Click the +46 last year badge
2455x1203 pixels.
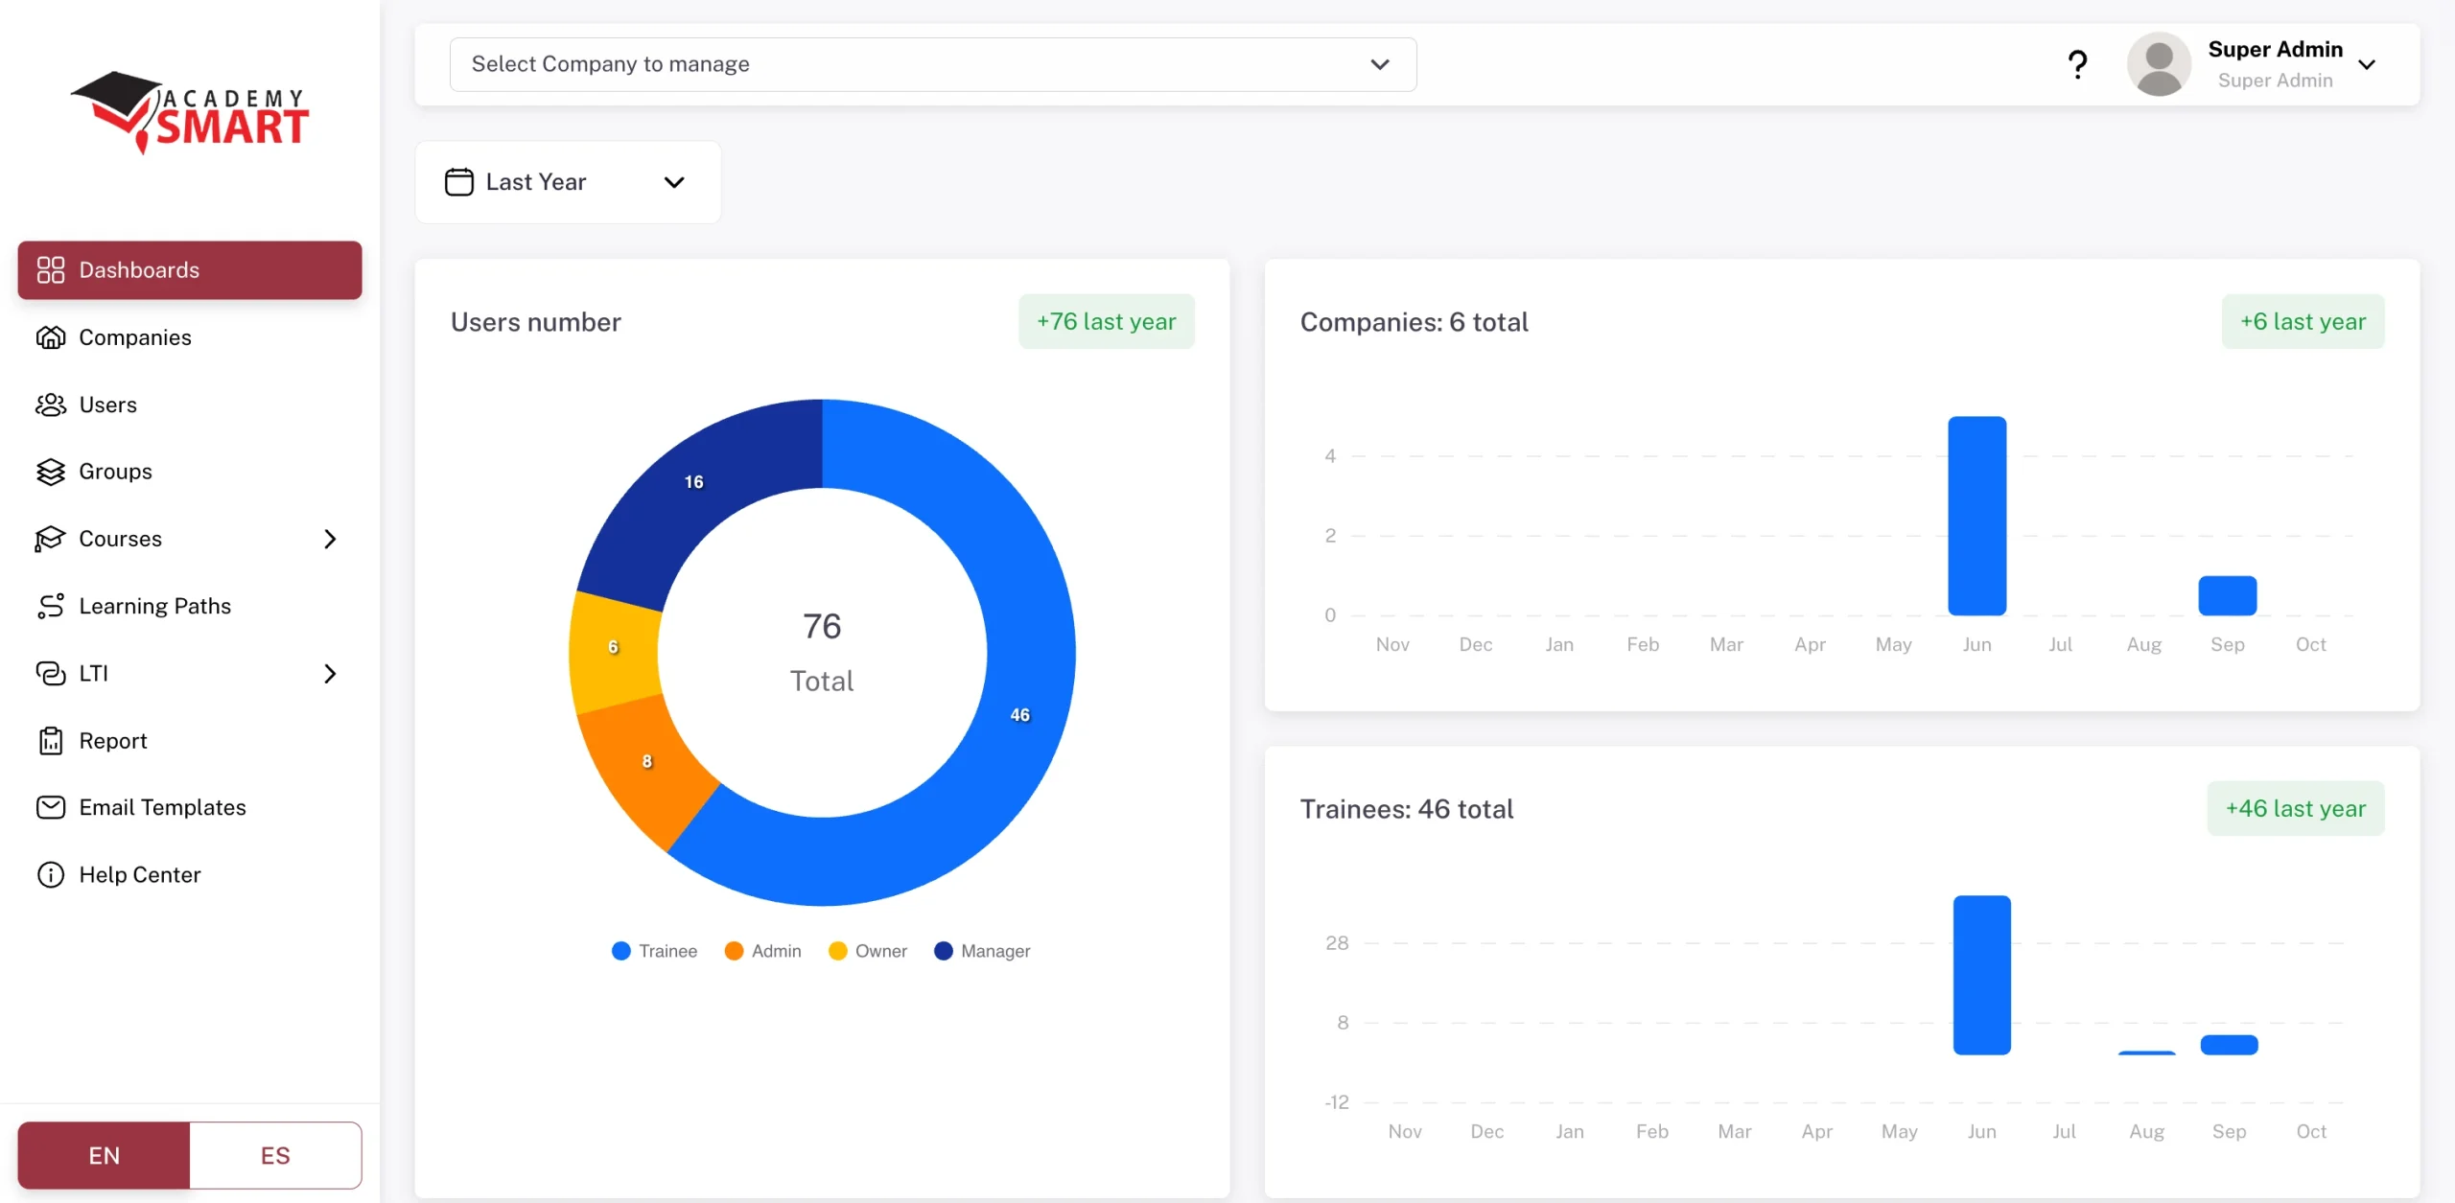click(2296, 808)
